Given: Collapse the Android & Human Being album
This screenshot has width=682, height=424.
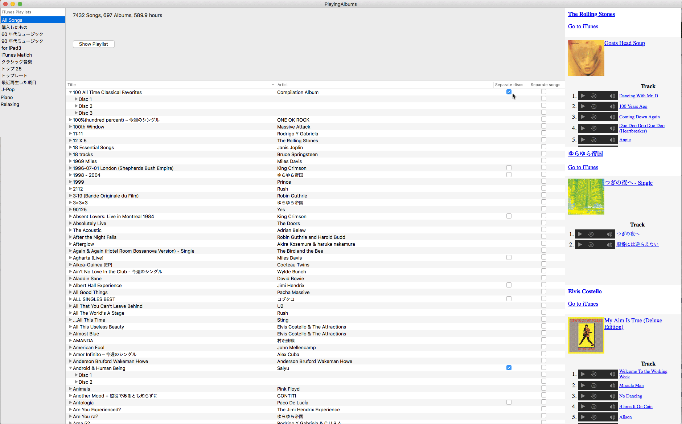Looking at the screenshot, I should coord(70,368).
